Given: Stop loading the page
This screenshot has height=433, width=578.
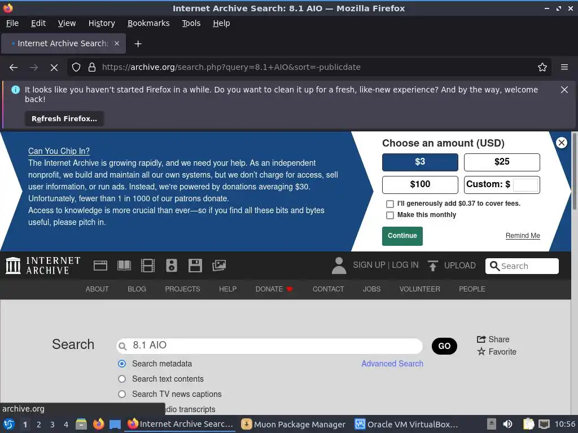Looking at the screenshot, I should [54, 68].
